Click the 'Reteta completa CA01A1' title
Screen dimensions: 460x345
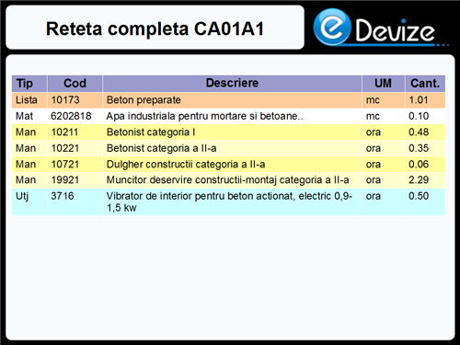pos(155,29)
